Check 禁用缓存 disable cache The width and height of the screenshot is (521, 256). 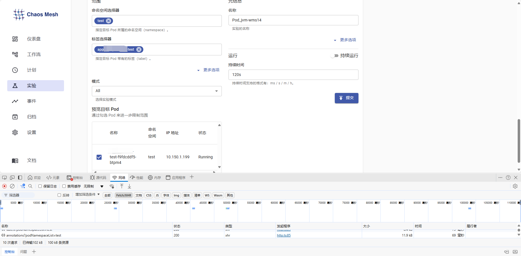64,186
